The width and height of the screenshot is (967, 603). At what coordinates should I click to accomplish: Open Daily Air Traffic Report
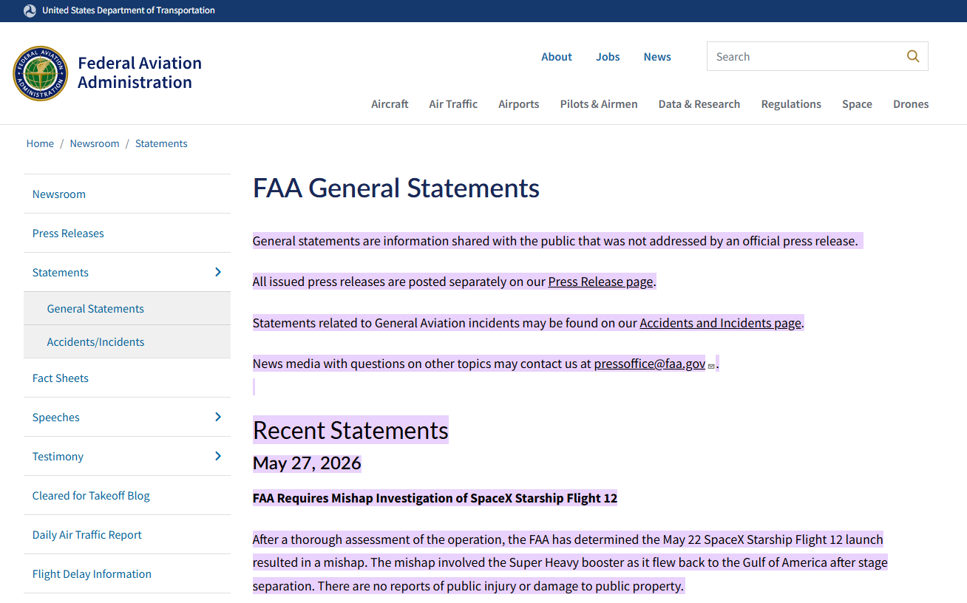[87, 534]
